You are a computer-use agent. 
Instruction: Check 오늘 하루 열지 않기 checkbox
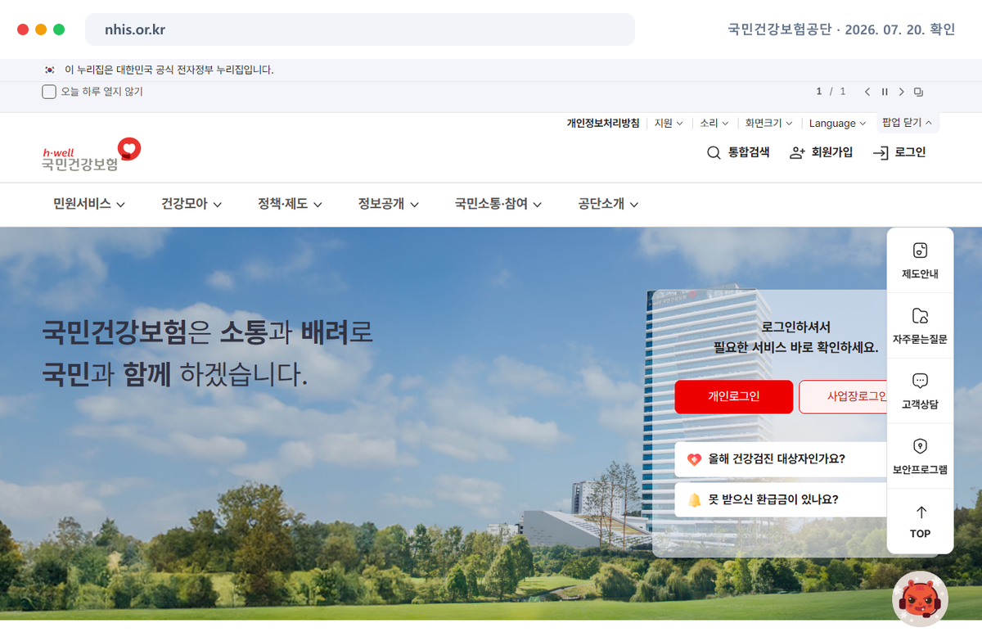click(49, 92)
